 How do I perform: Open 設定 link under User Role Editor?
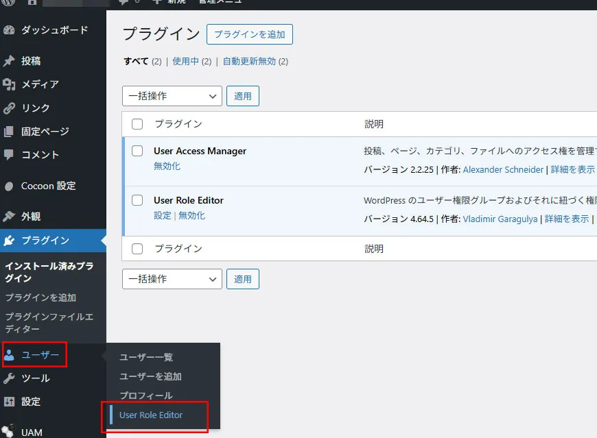162,215
